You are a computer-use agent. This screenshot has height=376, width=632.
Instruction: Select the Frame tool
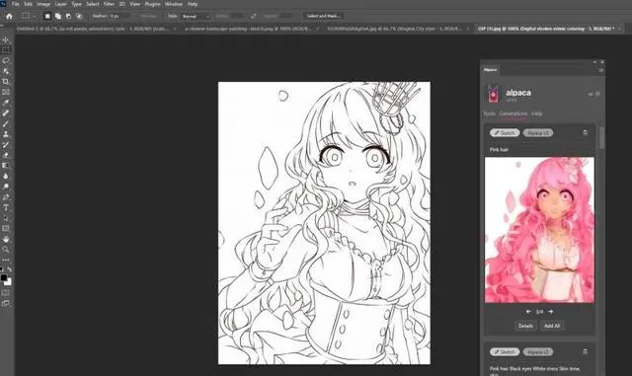(x=6, y=92)
